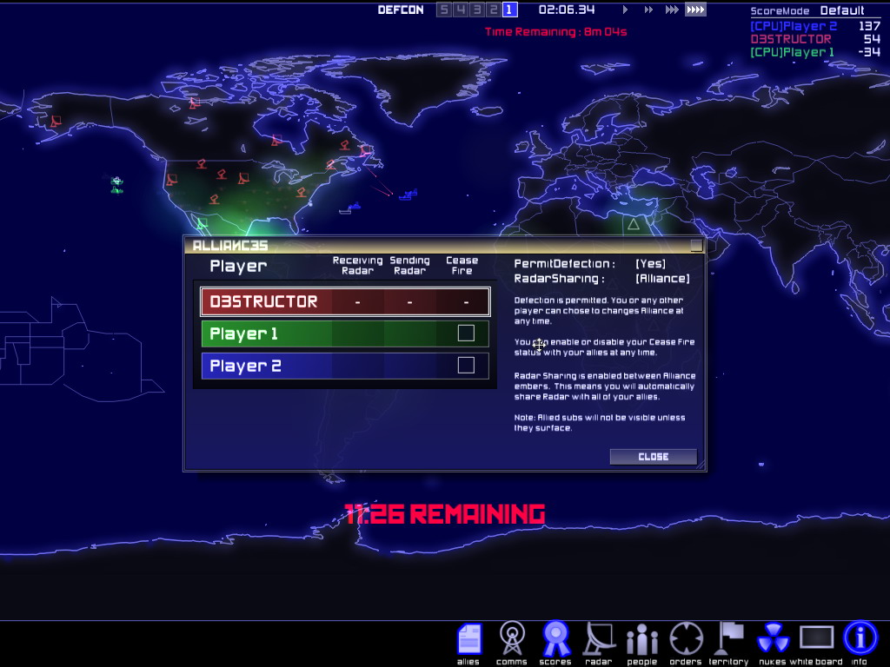The height and width of the screenshot is (667, 890).
Task: Click the small box in Alliances title bar
Action: (x=696, y=245)
